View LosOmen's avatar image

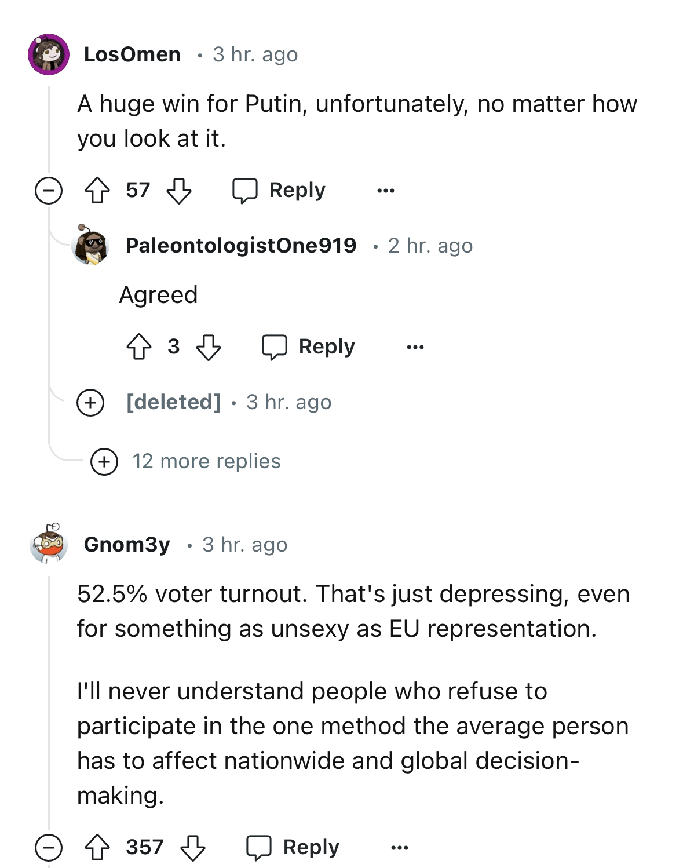[49, 54]
